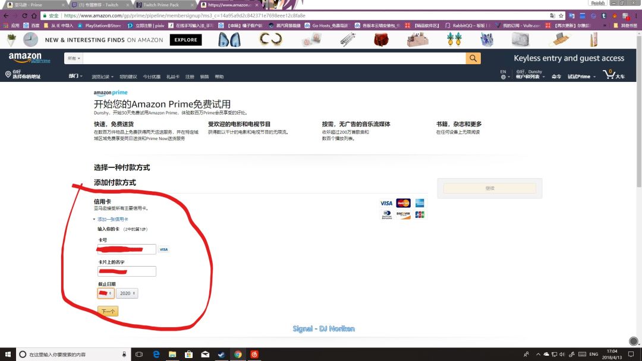This screenshot has width=642, height=361.
Task: Click the brown leather bag product image
Action: click(x=381, y=40)
